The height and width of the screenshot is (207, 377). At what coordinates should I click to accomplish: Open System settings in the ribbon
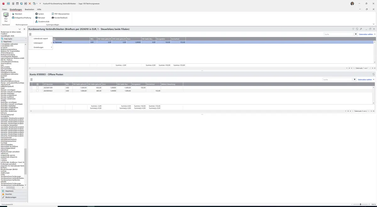[40, 14]
